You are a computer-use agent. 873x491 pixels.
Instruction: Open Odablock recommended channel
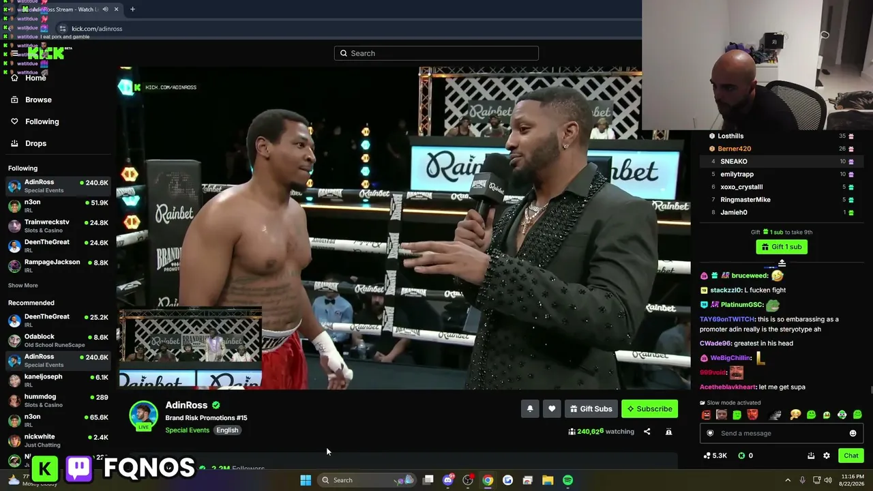click(x=58, y=340)
